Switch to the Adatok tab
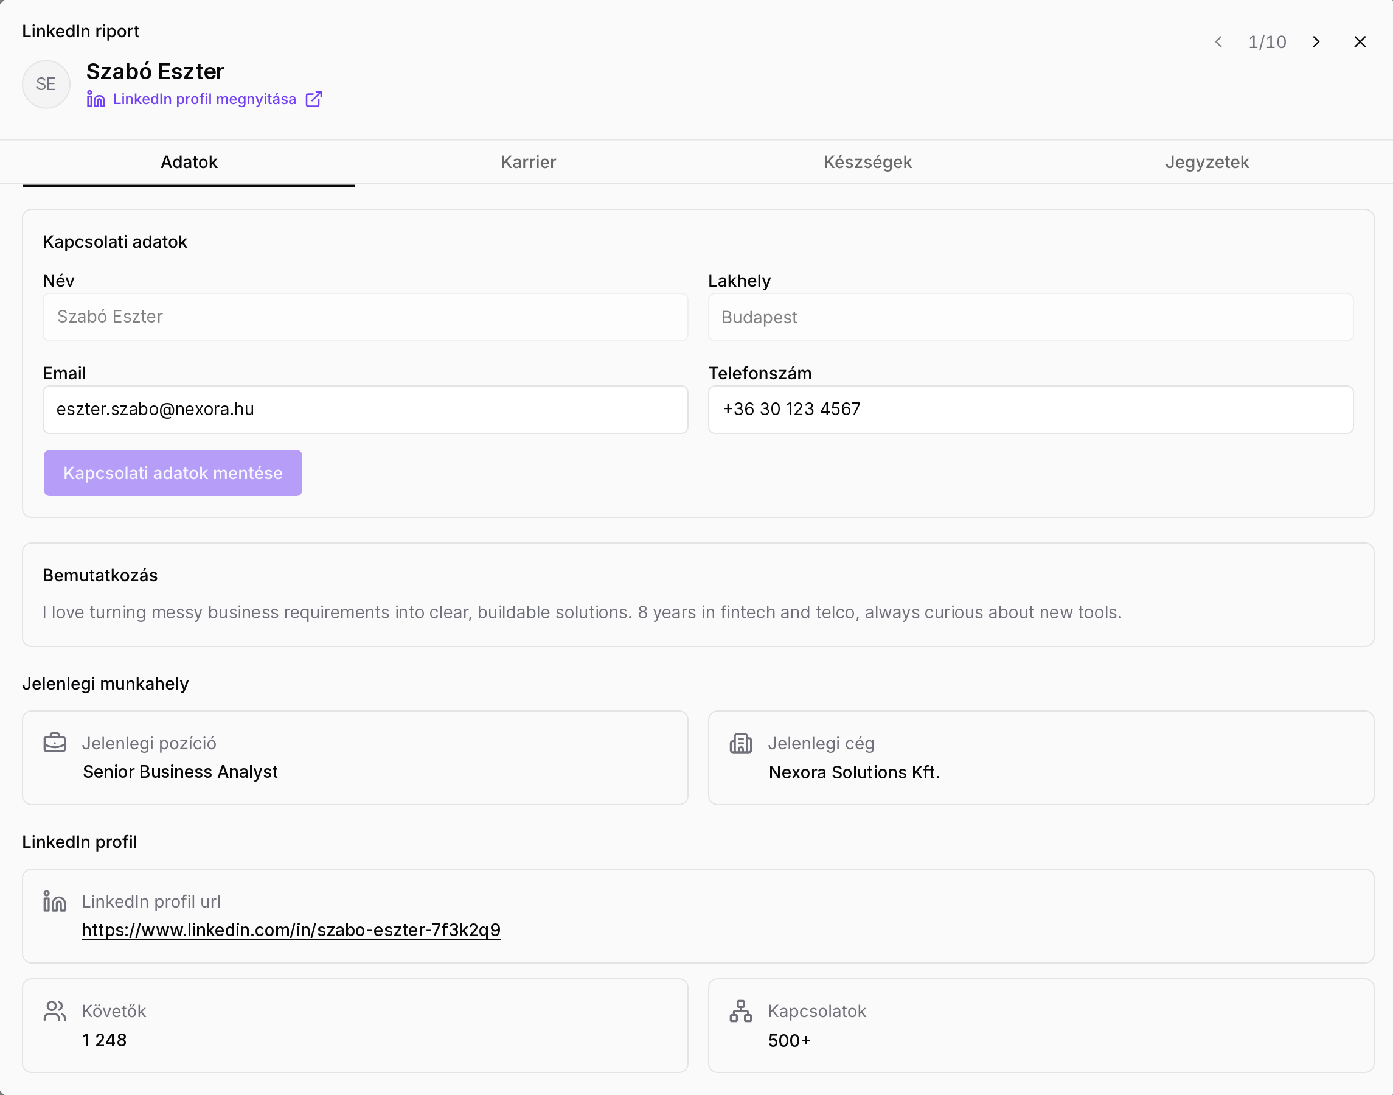 click(189, 162)
